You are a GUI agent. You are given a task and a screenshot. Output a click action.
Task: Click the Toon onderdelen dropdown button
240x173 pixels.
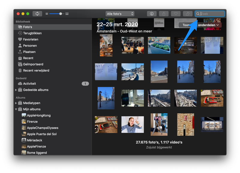200,25
